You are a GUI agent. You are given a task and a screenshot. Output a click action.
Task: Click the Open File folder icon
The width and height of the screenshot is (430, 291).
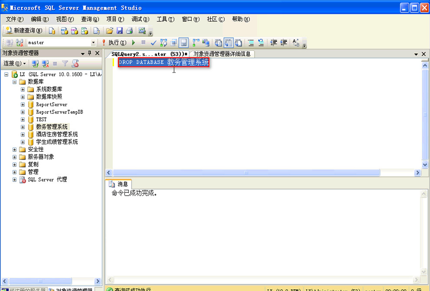point(109,30)
